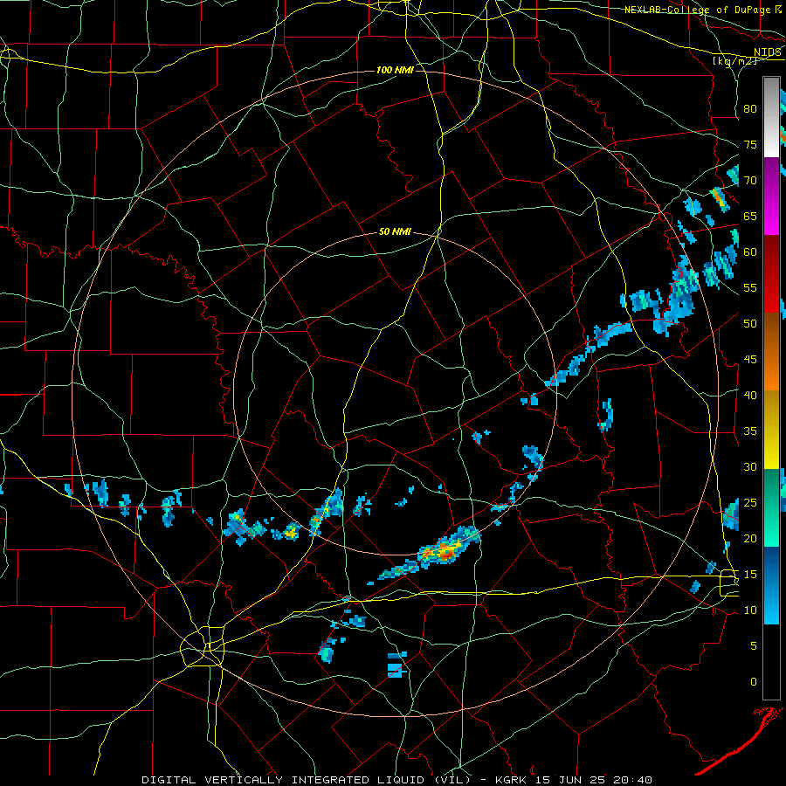Viewport: 786px width, 786px height.
Task: Select the 0 value on the color scale
Action: click(754, 682)
